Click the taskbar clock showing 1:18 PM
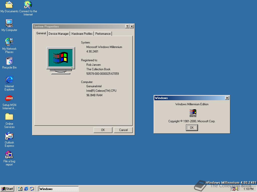The width and height of the screenshot is (257, 192). (x=248, y=189)
